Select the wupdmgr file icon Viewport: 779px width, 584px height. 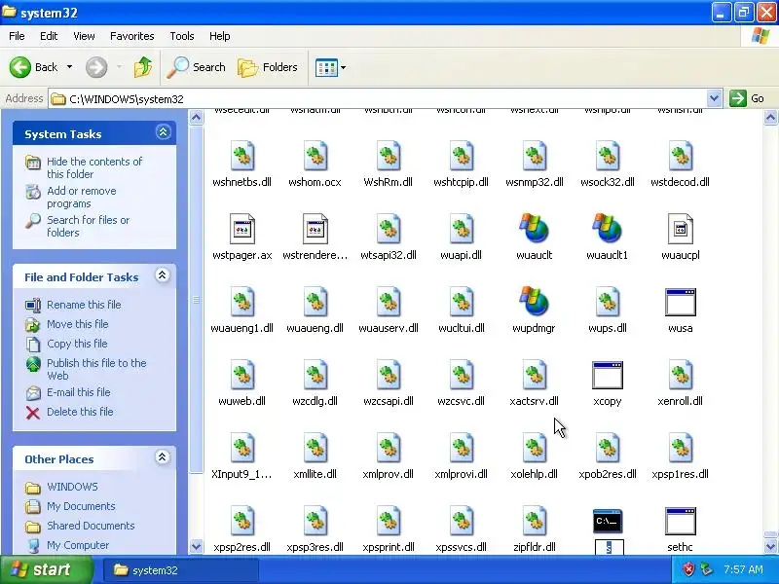[x=534, y=302]
